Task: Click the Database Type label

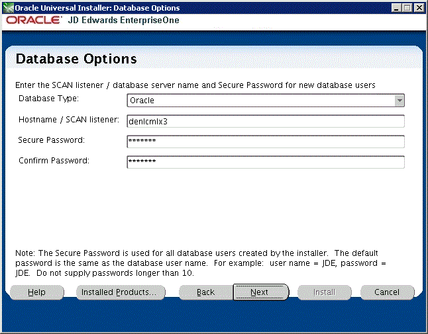Action: [48, 99]
